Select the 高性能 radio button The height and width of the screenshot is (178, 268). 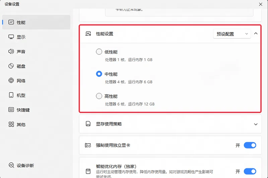(x=99, y=96)
